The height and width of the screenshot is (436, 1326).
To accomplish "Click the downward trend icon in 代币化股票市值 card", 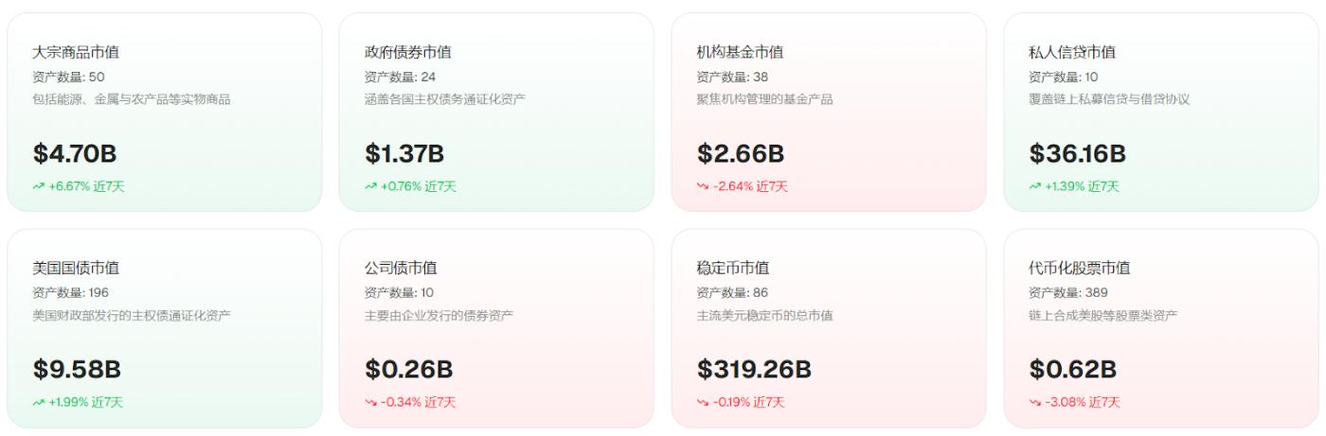I will click(1035, 403).
